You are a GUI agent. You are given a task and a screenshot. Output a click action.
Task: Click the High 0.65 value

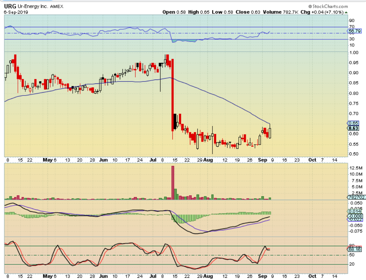pos(199,12)
